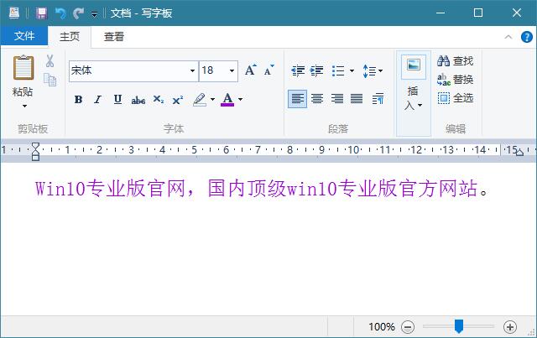Click the Copy icon in clipboard group
This screenshot has height=338, width=537.
(x=50, y=80)
